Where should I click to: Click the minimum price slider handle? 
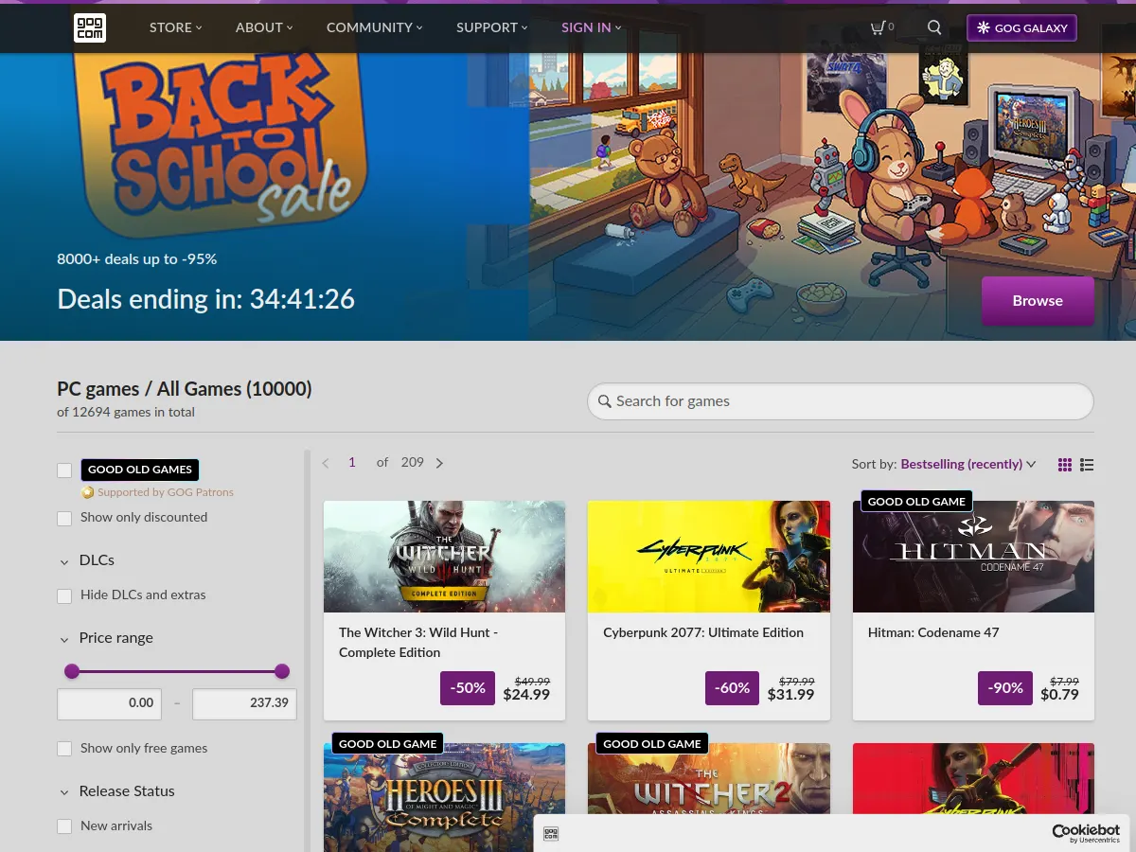pos(72,671)
